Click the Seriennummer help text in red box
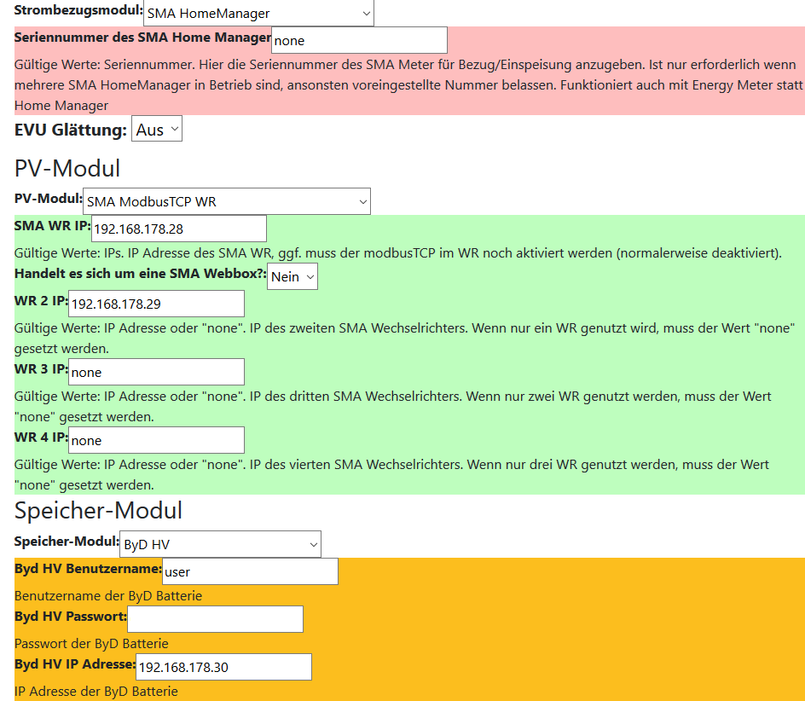The image size is (805, 701). pyautogui.click(x=408, y=84)
